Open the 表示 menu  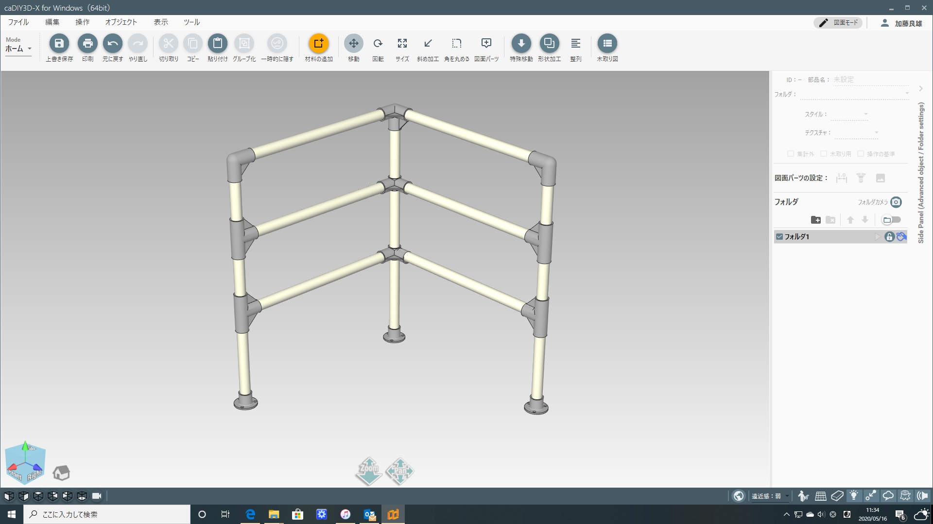pyautogui.click(x=161, y=22)
